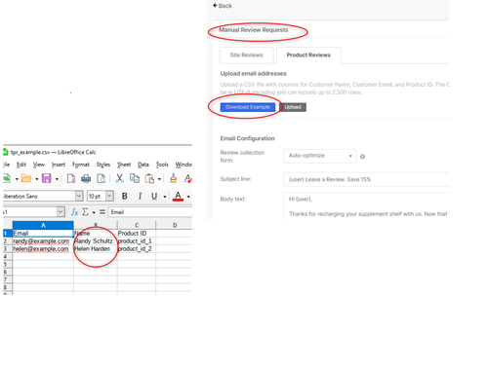Toggle underline formatting in Calc
This screenshot has width=488, height=369.
[x=154, y=196]
